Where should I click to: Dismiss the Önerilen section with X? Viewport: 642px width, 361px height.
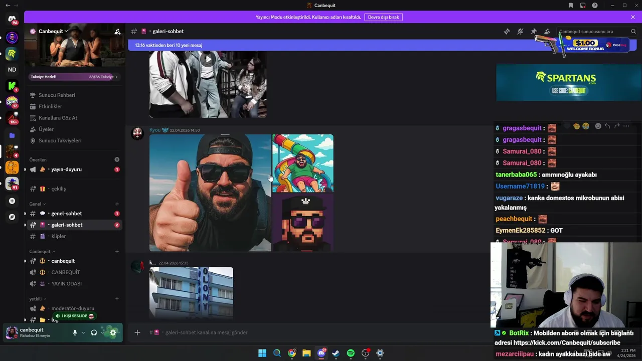(x=117, y=159)
